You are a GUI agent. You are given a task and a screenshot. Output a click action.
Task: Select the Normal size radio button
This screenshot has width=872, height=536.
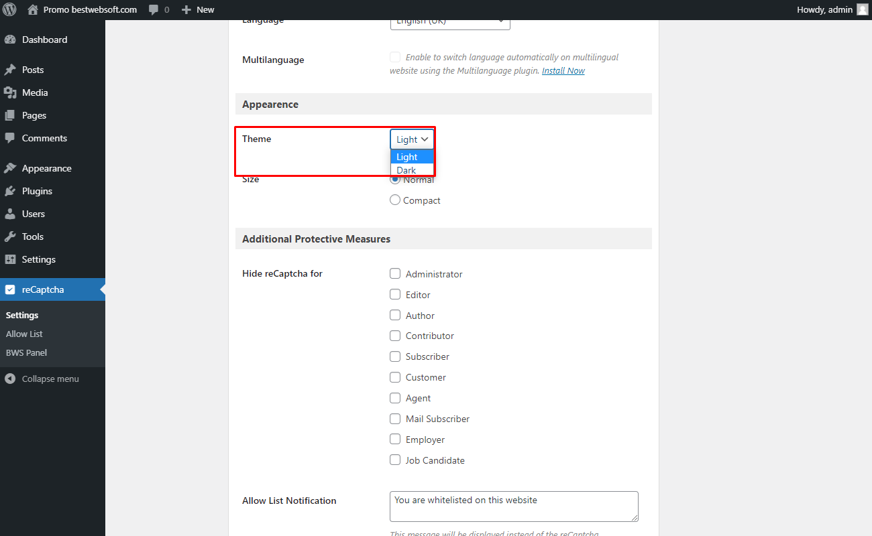click(x=395, y=180)
